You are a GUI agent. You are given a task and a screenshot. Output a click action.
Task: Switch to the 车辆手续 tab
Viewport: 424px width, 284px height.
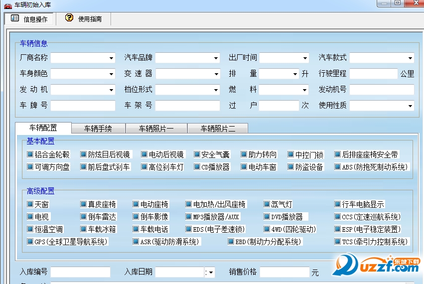[x=98, y=129]
